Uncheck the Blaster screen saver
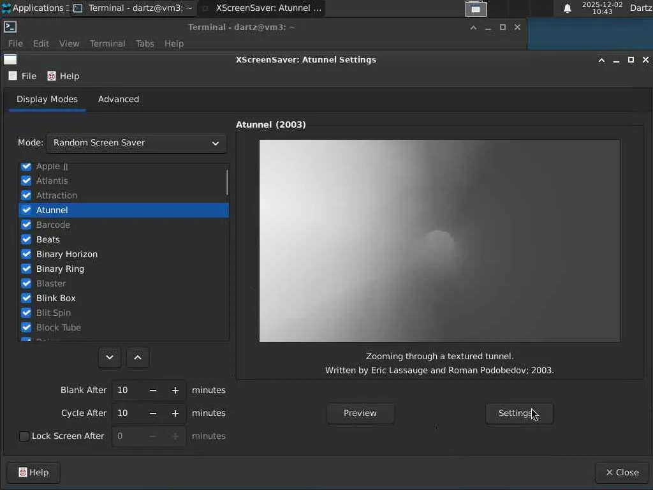 click(x=26, y=283)
